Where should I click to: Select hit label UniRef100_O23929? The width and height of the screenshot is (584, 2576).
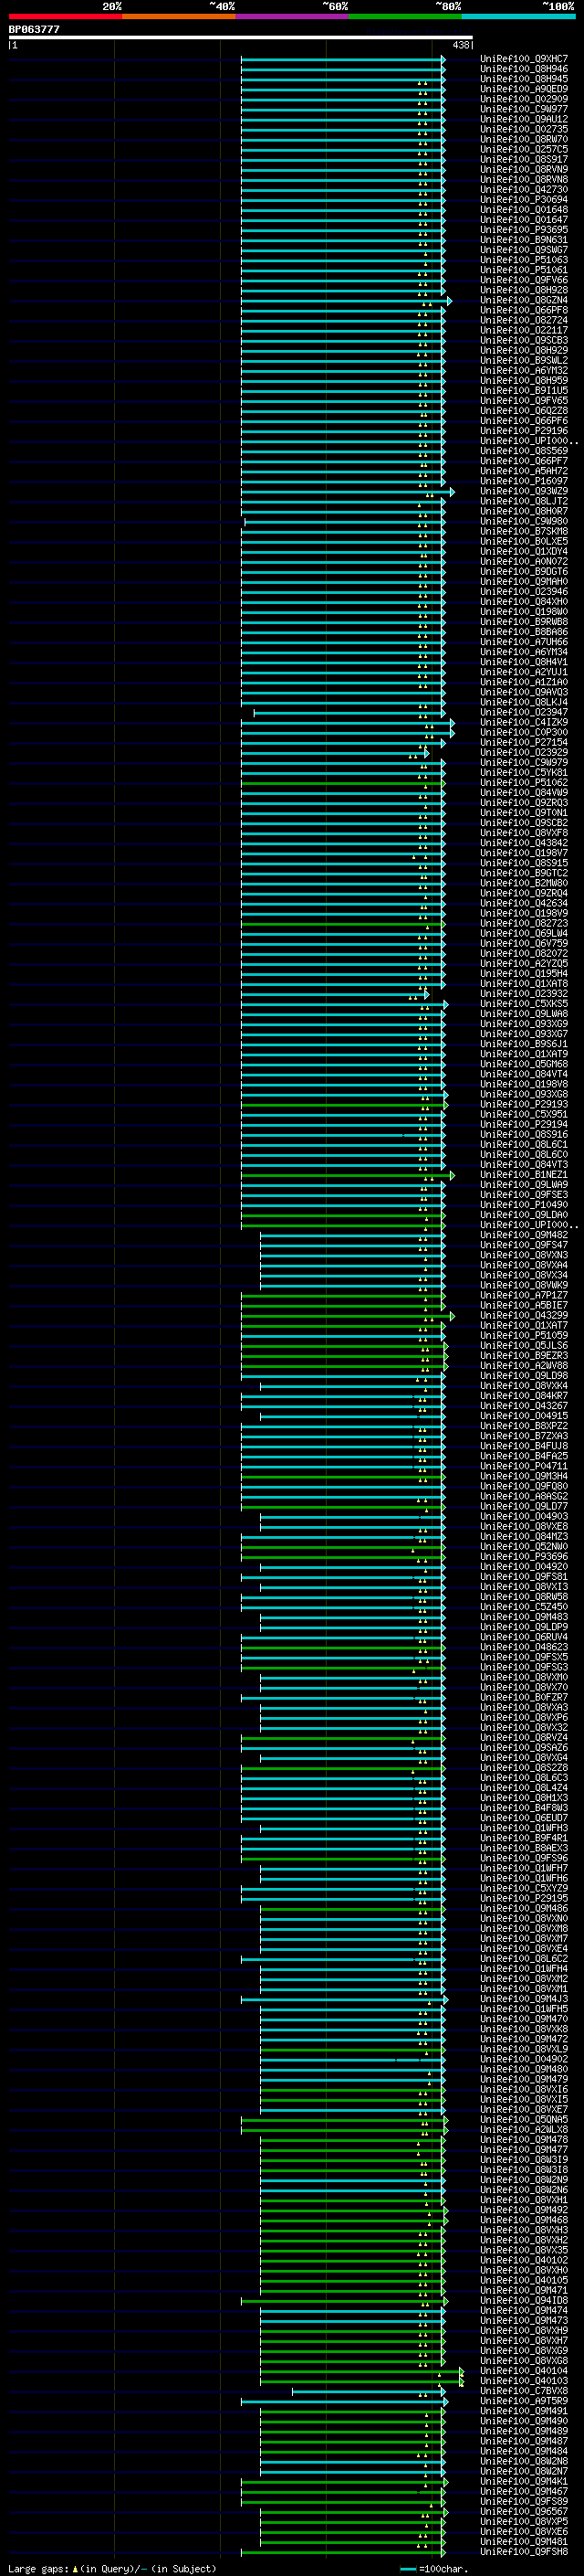[x=523, y=752]
